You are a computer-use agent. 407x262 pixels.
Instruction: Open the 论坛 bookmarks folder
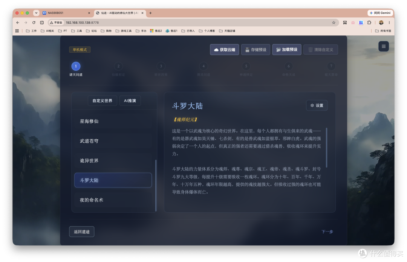coord(91,31)
